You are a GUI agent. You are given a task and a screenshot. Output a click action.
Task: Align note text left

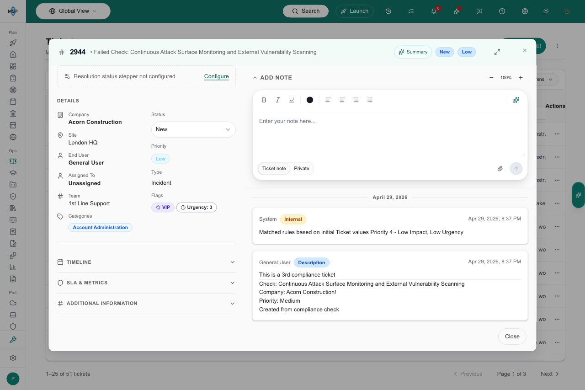tap(328, 100)
